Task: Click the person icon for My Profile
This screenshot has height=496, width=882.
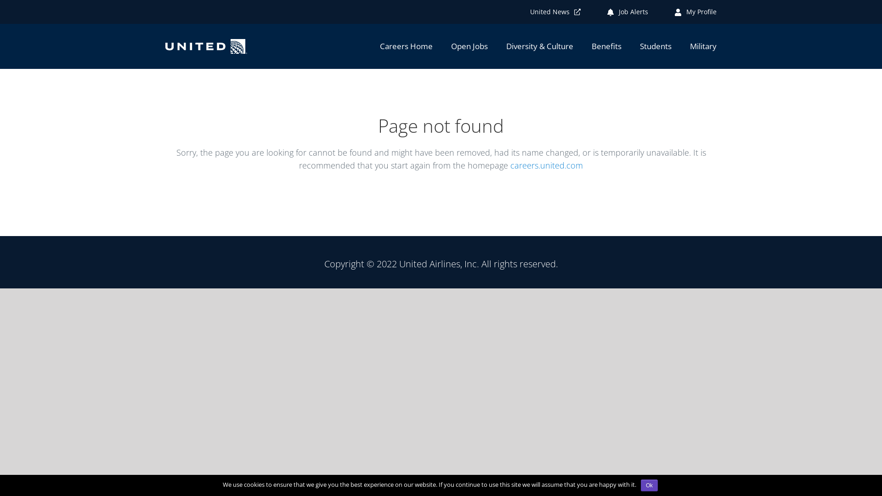Action: point(678,12)
